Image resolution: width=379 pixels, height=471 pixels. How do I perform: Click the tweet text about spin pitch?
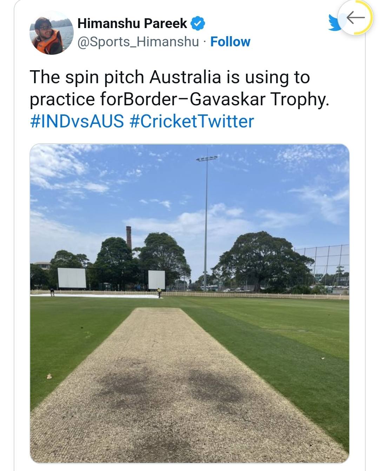pos(179,88)
